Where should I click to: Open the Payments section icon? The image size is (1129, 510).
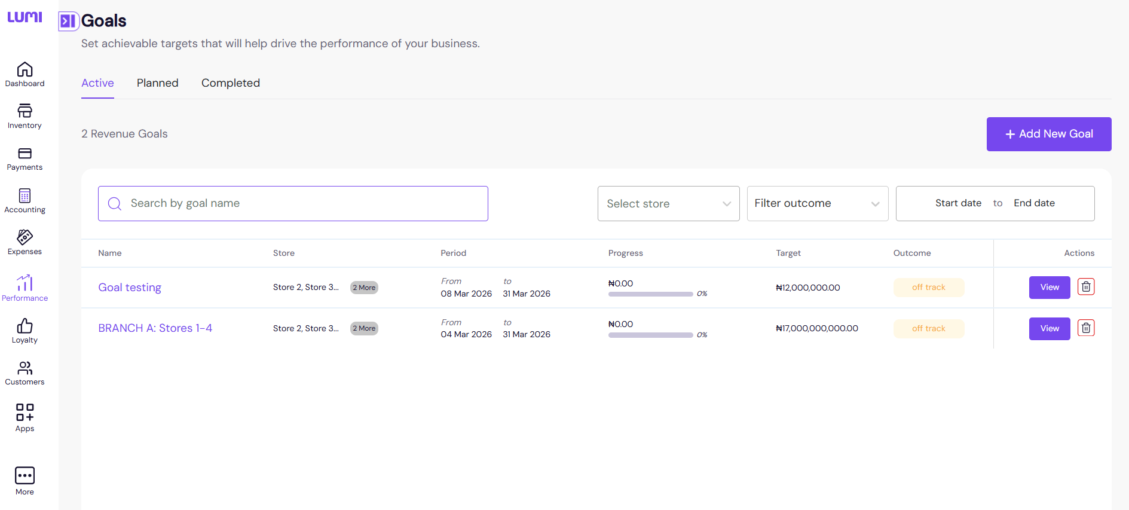pyautogui.click(x=25, y=154)
